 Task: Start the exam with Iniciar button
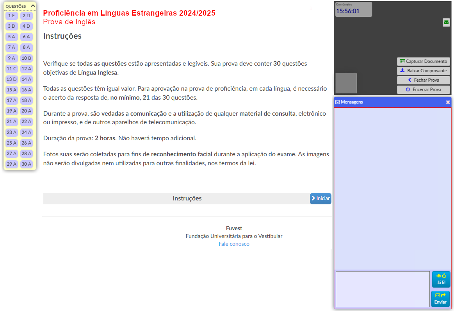point(320,198)
